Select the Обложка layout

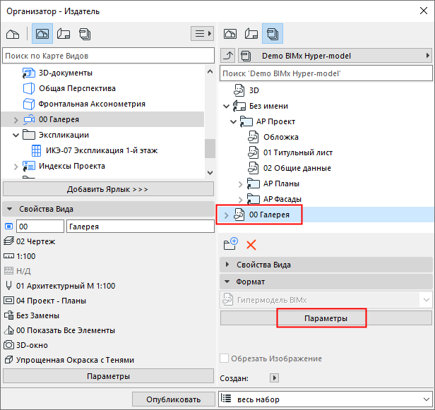[x=281, y=137]
